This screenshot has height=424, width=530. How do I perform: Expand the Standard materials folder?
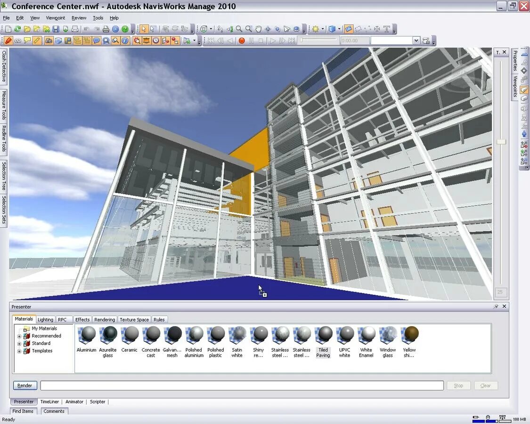tap(19, 344)
